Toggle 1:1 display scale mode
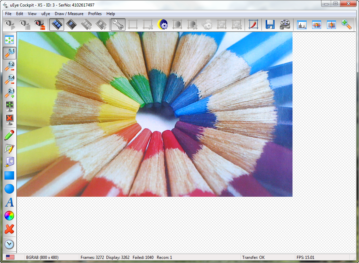 pos(9,53)
